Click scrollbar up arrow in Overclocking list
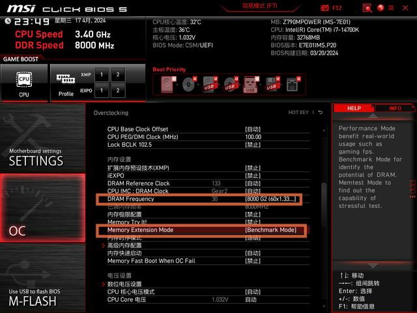 click(324, 130)
